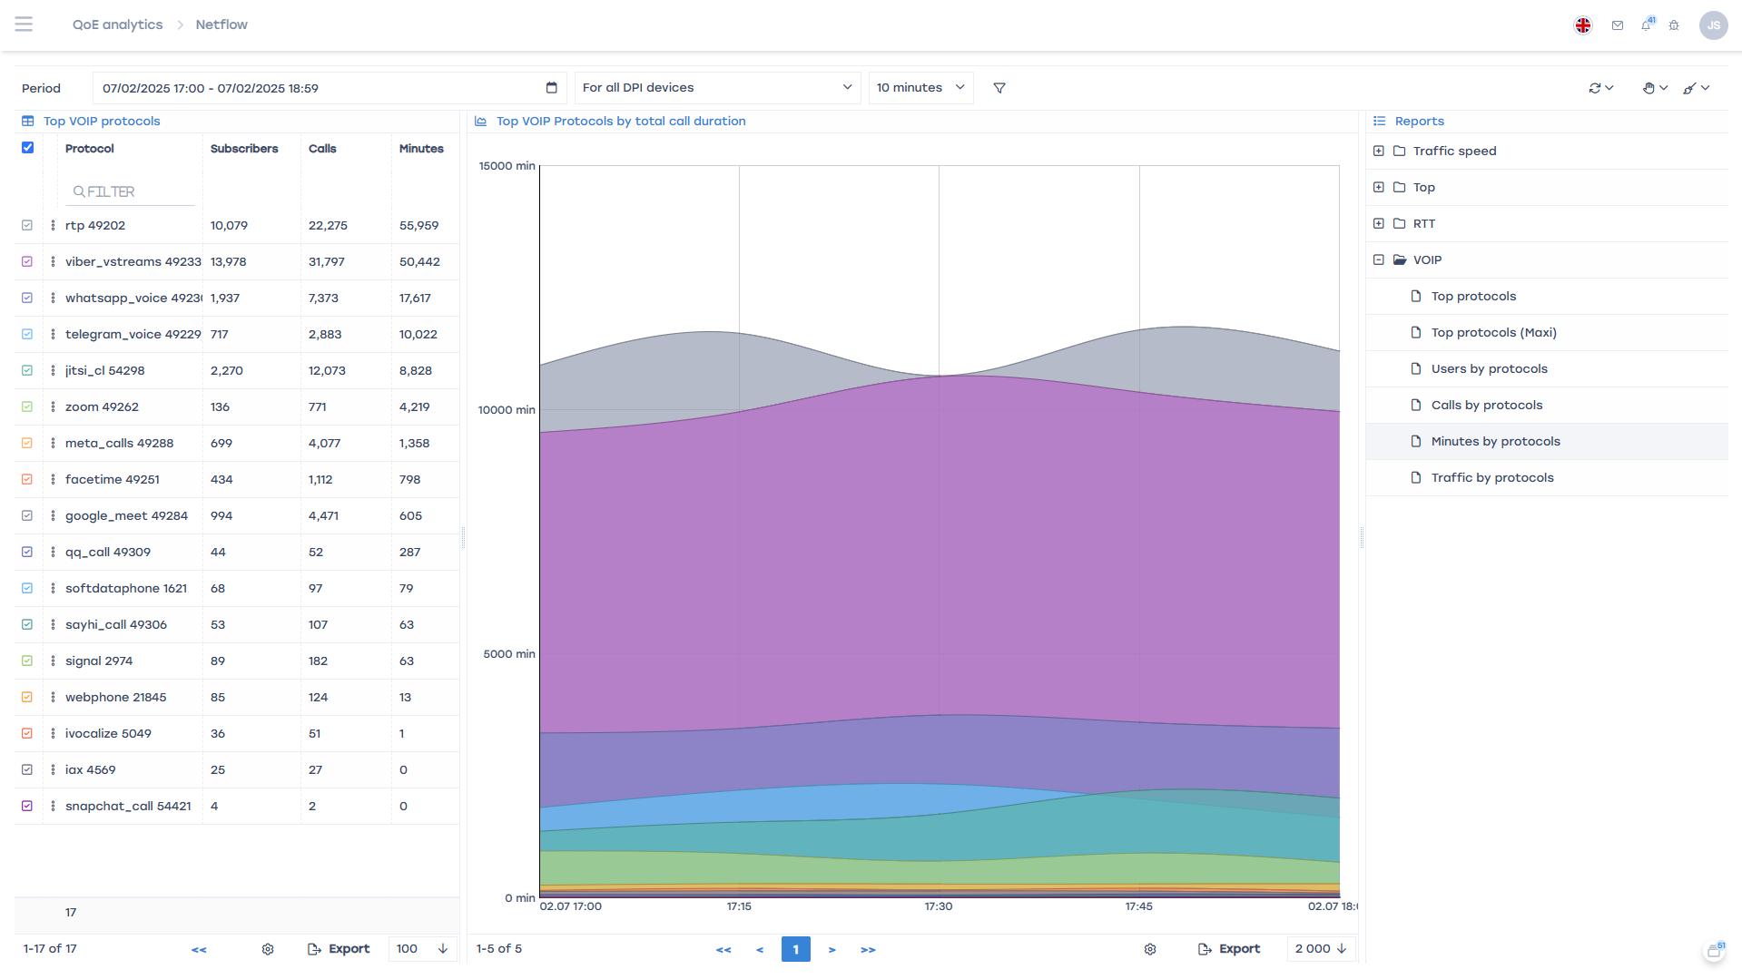
Task: Open the 10 minutes interval dropdown
Action: pyautogui.click(x=920, y=88)
